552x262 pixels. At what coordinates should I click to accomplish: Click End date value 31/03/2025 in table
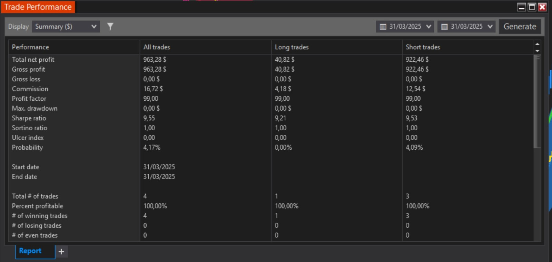(159, 177)
